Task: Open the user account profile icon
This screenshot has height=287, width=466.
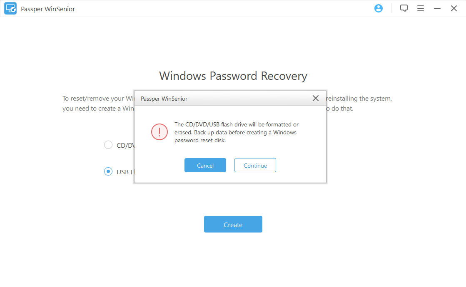Action: click(379, 8)
